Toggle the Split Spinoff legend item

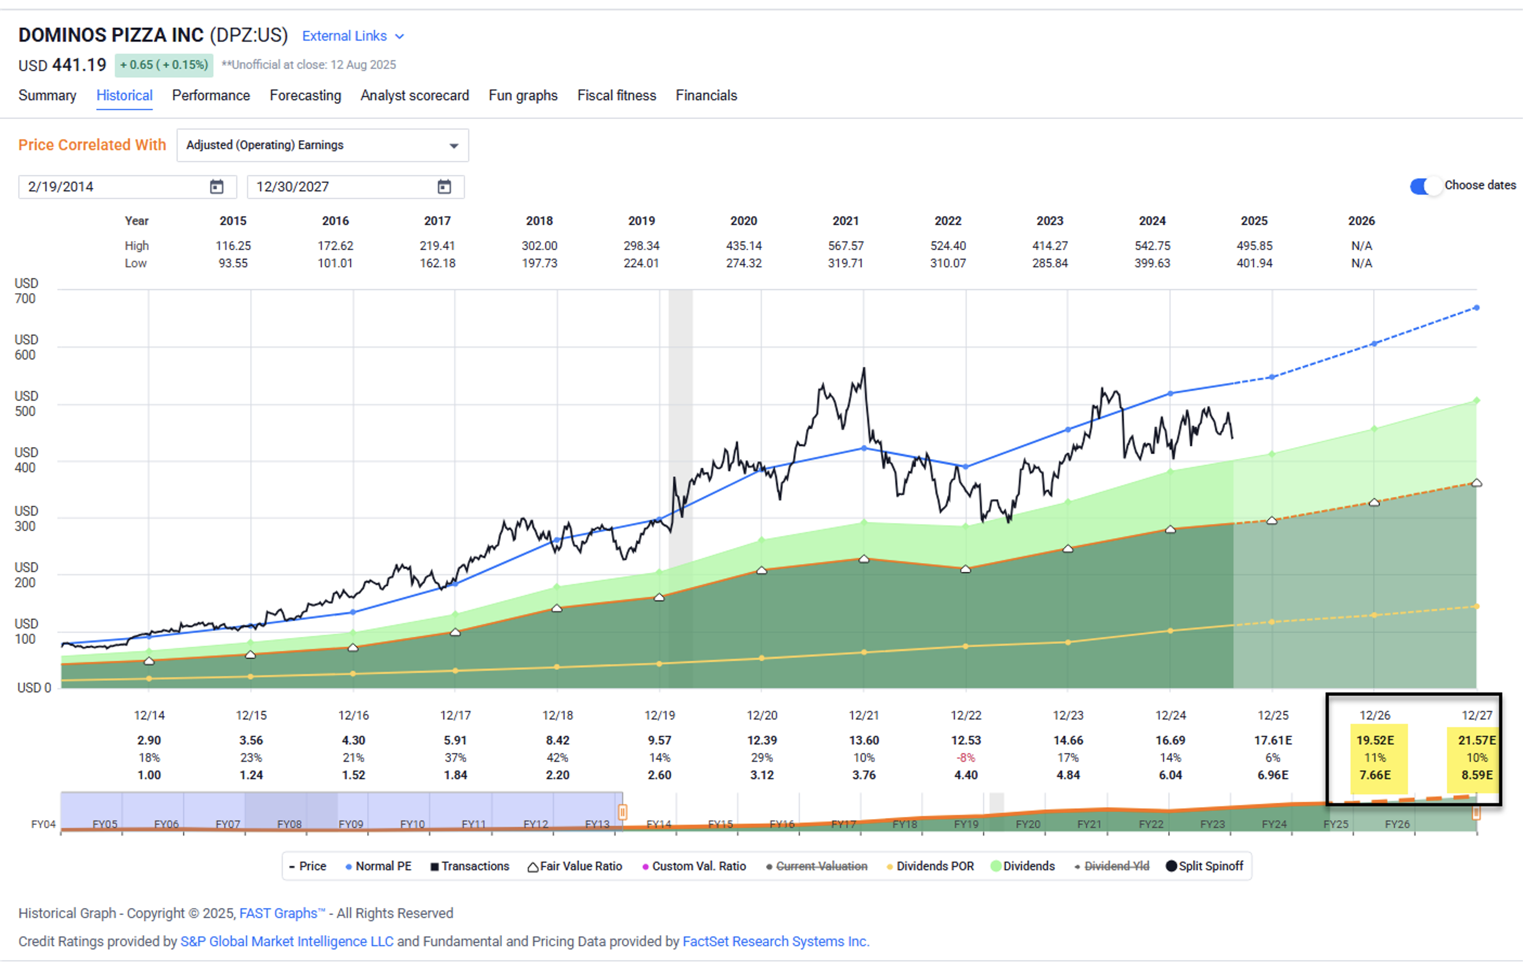1205,866
